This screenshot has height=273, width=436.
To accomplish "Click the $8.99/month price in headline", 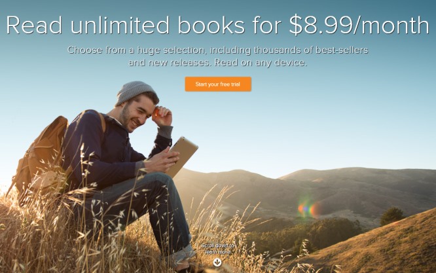I will coord(359,26).
